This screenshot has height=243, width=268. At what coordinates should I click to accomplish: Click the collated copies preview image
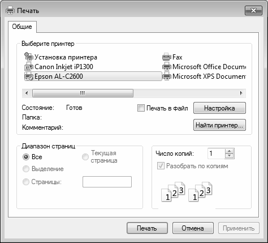tap(187, 191)
